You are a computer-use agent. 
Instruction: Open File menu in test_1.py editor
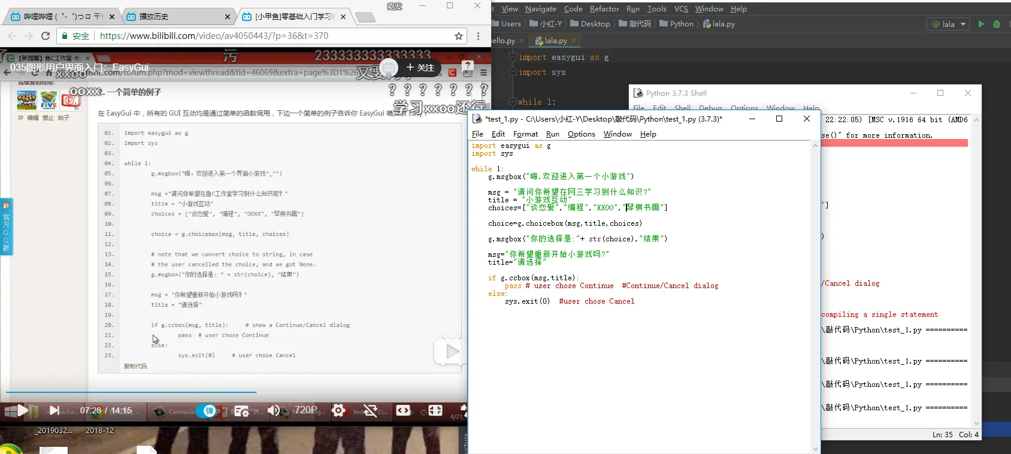pos(477,134)
